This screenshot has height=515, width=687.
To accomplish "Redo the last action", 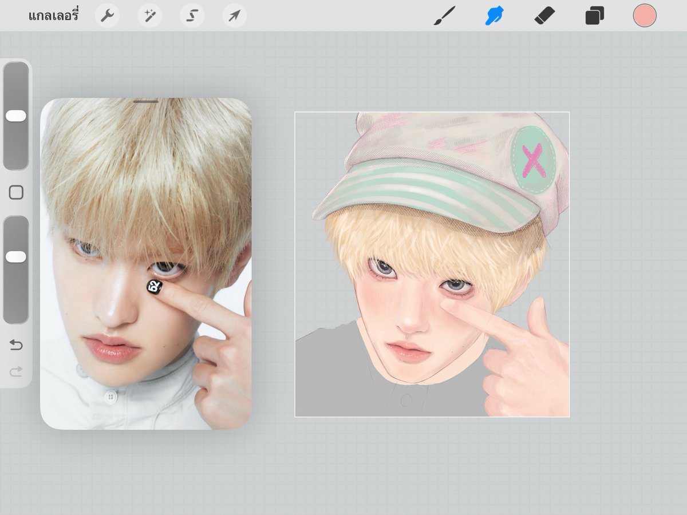I will coord(16,372).
